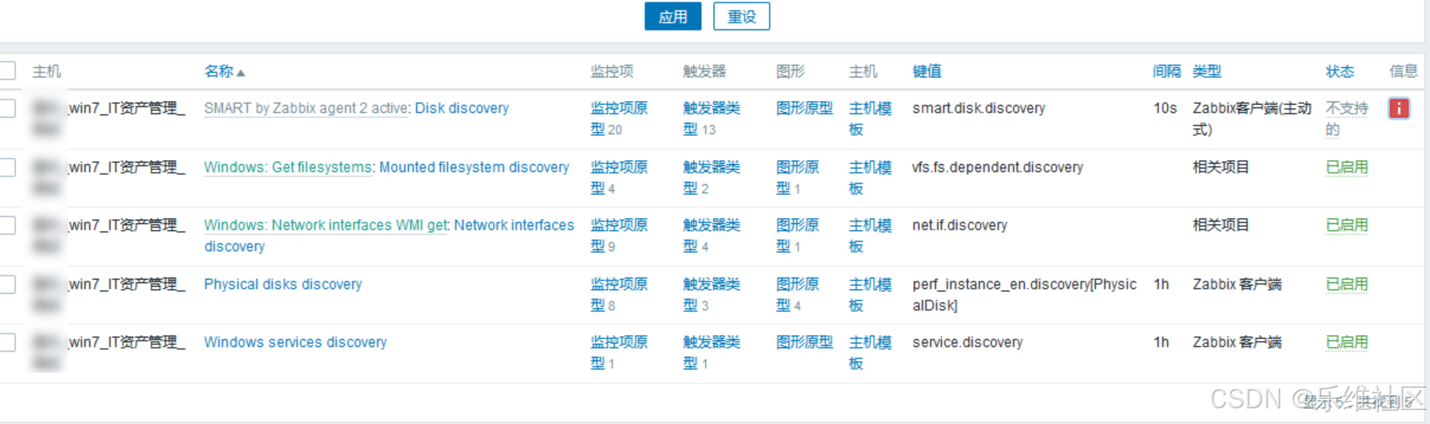Select key text net.if.discovery

pyautogui.click(x=959, y=225)
